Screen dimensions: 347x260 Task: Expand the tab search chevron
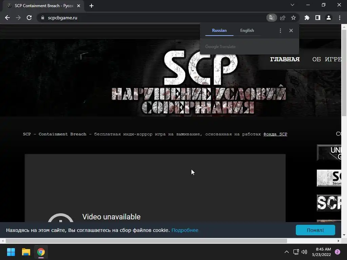pos(292,5)
